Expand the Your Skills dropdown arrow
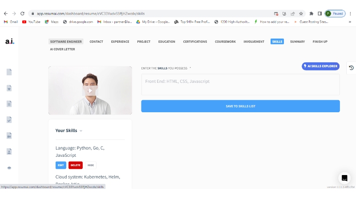 (x=81, y=131)
